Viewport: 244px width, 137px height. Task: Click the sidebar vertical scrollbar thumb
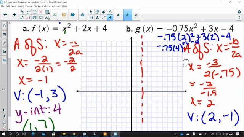10,87
